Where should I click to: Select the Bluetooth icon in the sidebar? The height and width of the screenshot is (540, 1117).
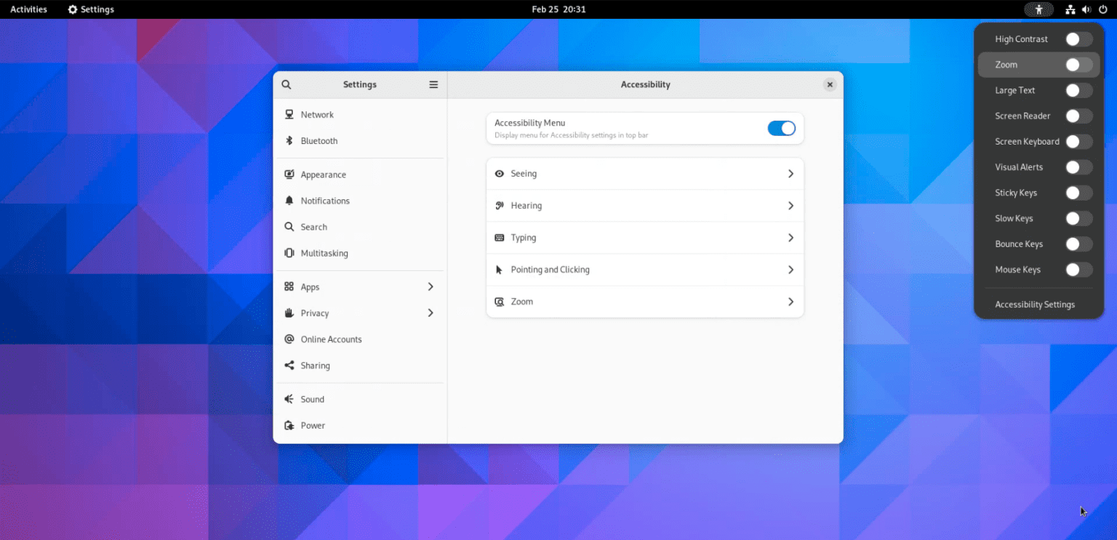[x=289, y=140]
